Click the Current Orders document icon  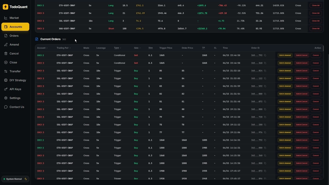point(37,39)
